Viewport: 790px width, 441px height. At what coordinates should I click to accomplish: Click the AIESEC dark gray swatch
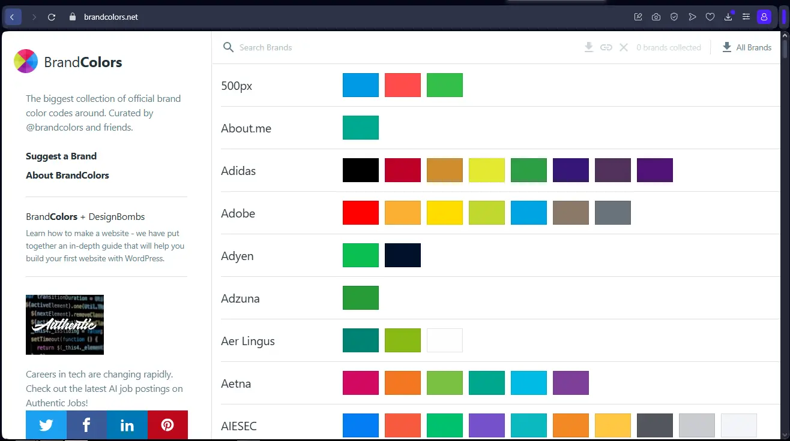(655, 425)
